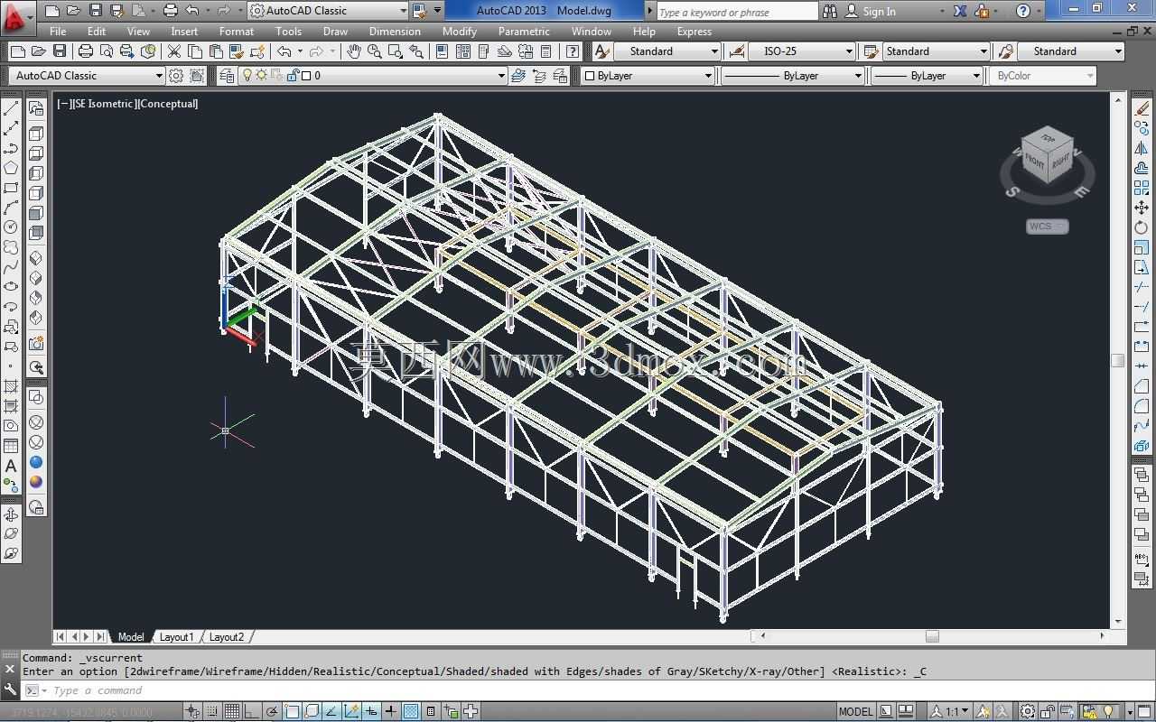Click the binoculars search icon
1156x722 pixels.
[x=831, y=11]
